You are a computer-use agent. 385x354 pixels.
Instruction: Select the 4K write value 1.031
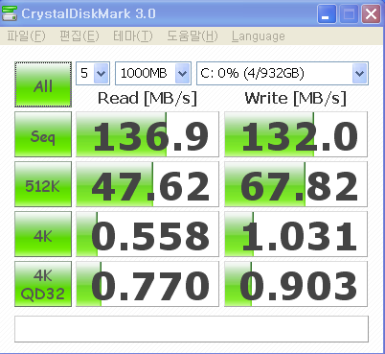tap(296, 234)
